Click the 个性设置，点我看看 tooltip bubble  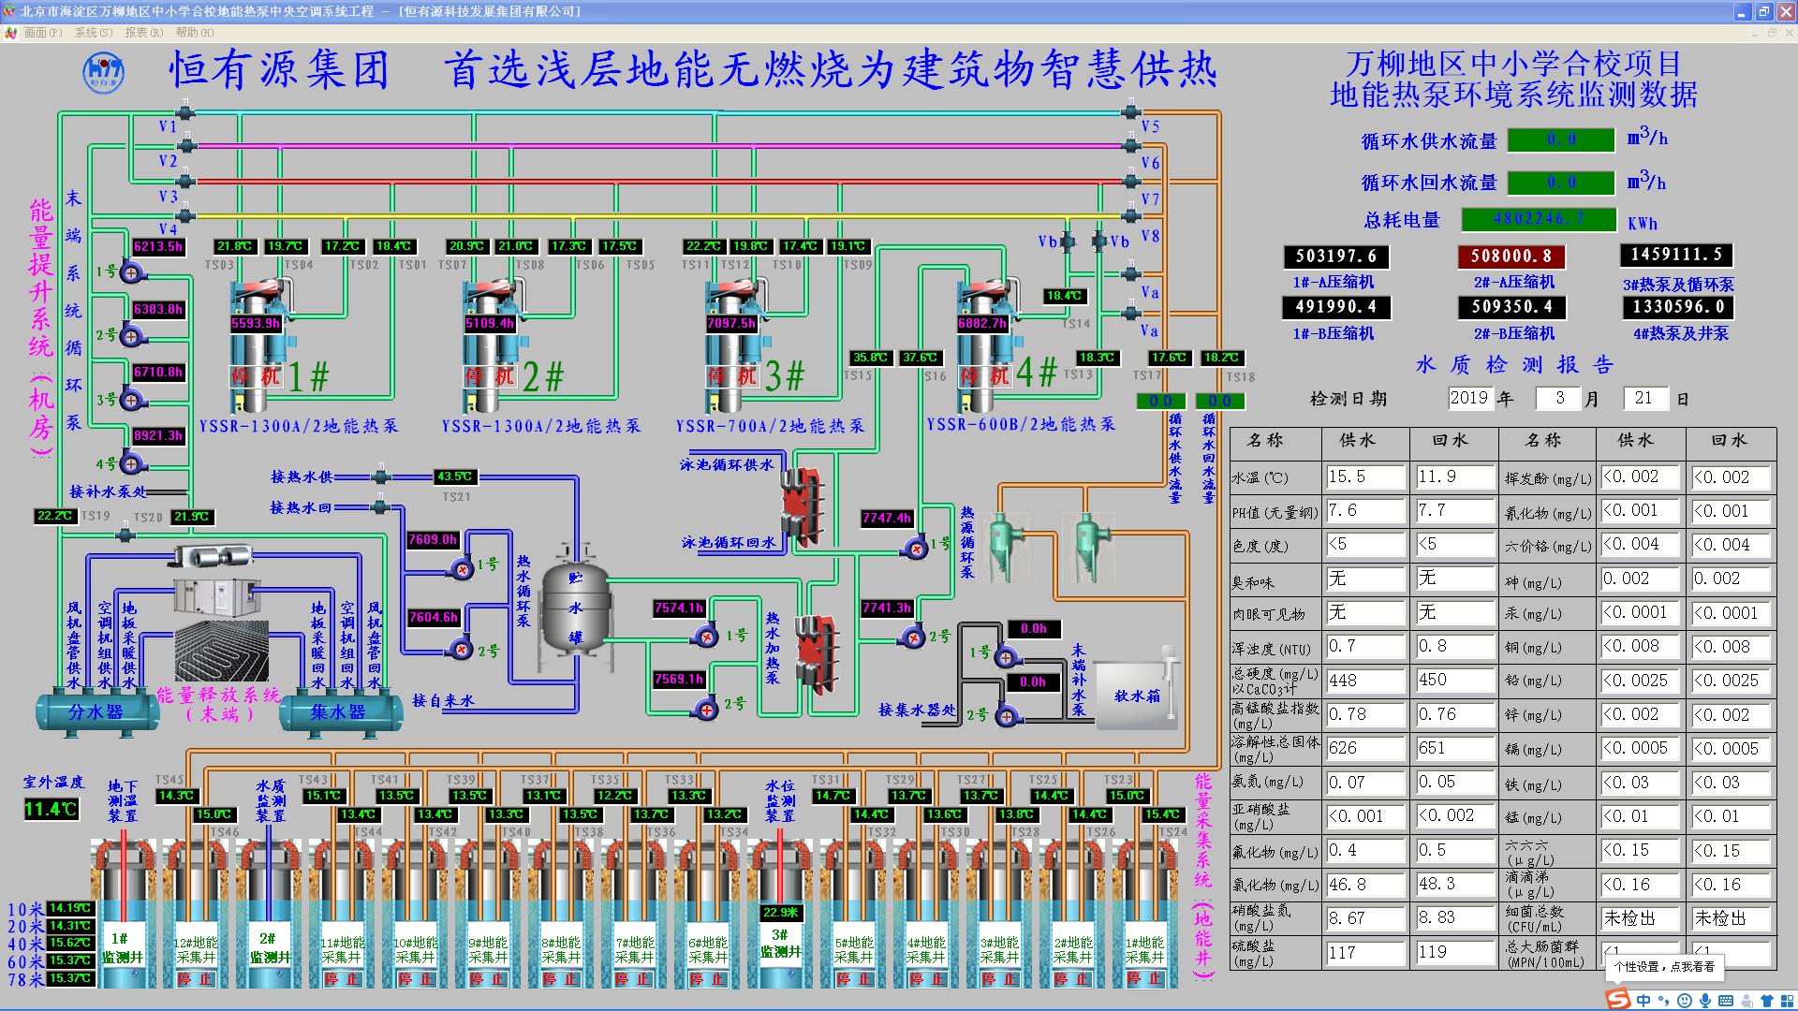pos(1663,967)
